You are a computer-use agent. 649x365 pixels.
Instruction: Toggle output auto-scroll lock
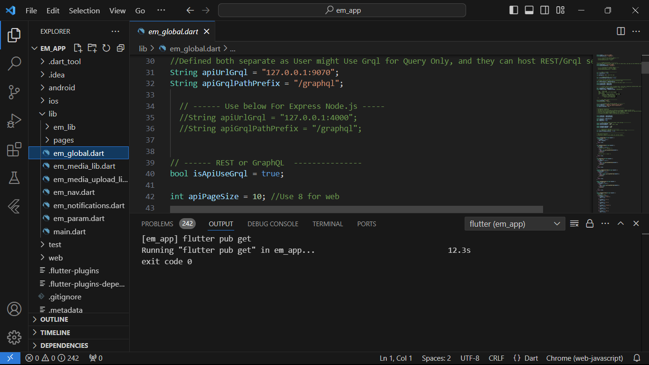pos(590,223)
